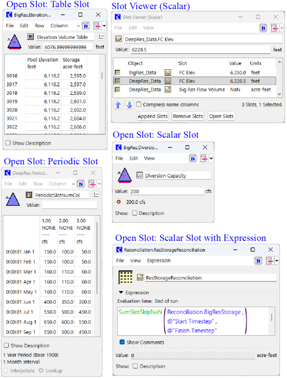287x378 pixels.
Task: Click the Append Slots button
Action: [153, 116]
